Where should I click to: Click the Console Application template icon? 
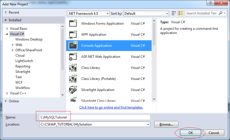coord(73,46)
